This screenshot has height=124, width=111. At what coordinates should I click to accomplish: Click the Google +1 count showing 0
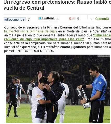78,19
